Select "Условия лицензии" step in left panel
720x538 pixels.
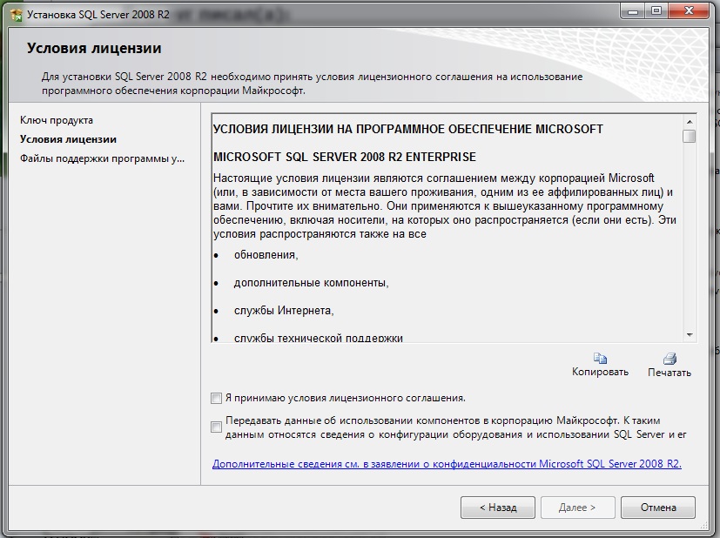pyautogui.click(x=68, y=139)
